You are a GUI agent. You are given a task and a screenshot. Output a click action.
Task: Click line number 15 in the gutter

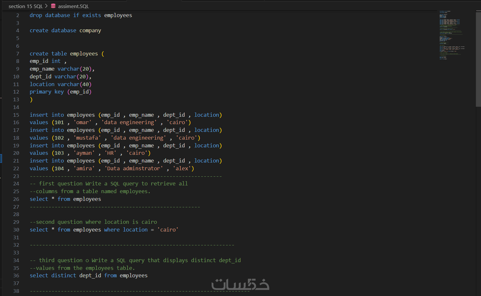[16, 115]
